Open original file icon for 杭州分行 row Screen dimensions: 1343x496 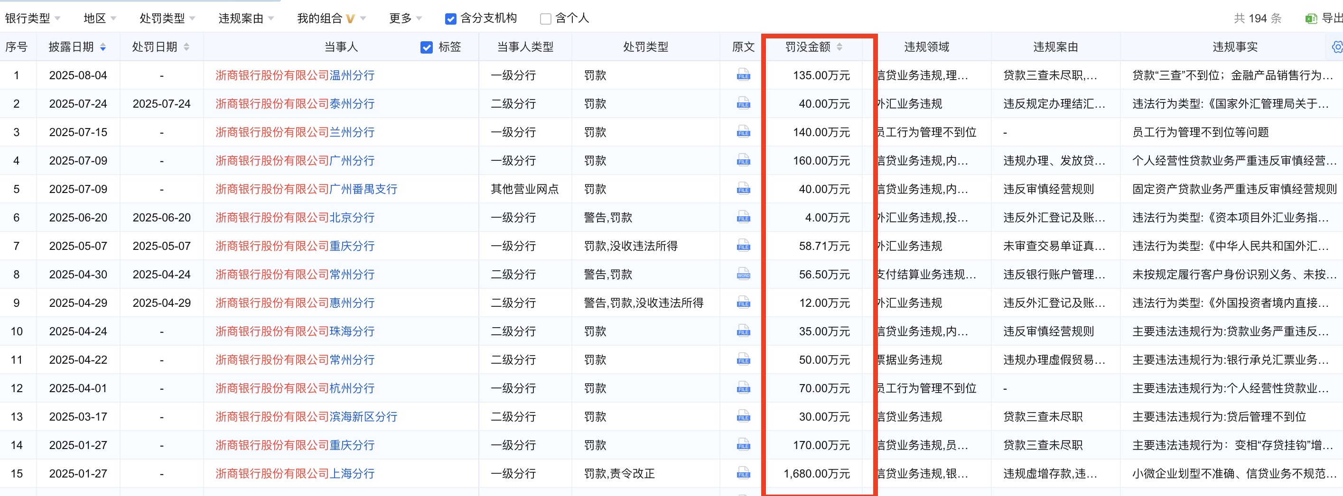[744, 387]
